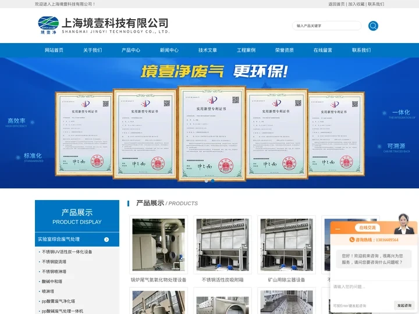The image size is (419, 314).
Task: Click 矿山用除尘器设备 product title
Action: (286, 280)
